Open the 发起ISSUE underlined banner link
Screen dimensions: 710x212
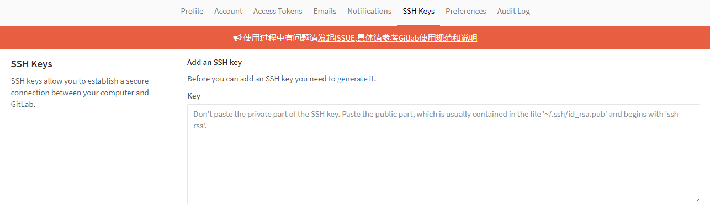coord(336,38)
